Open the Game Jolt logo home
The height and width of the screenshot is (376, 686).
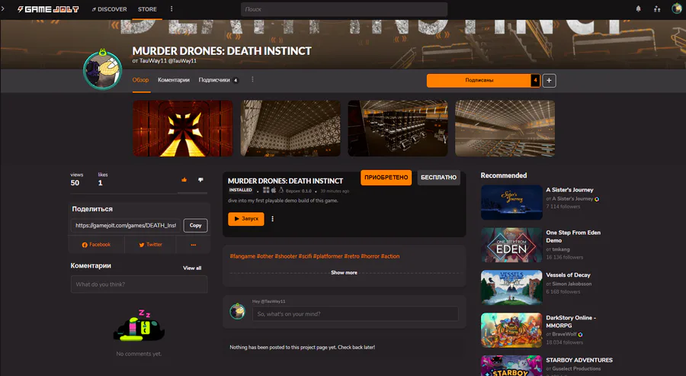(x=48, y=9)
